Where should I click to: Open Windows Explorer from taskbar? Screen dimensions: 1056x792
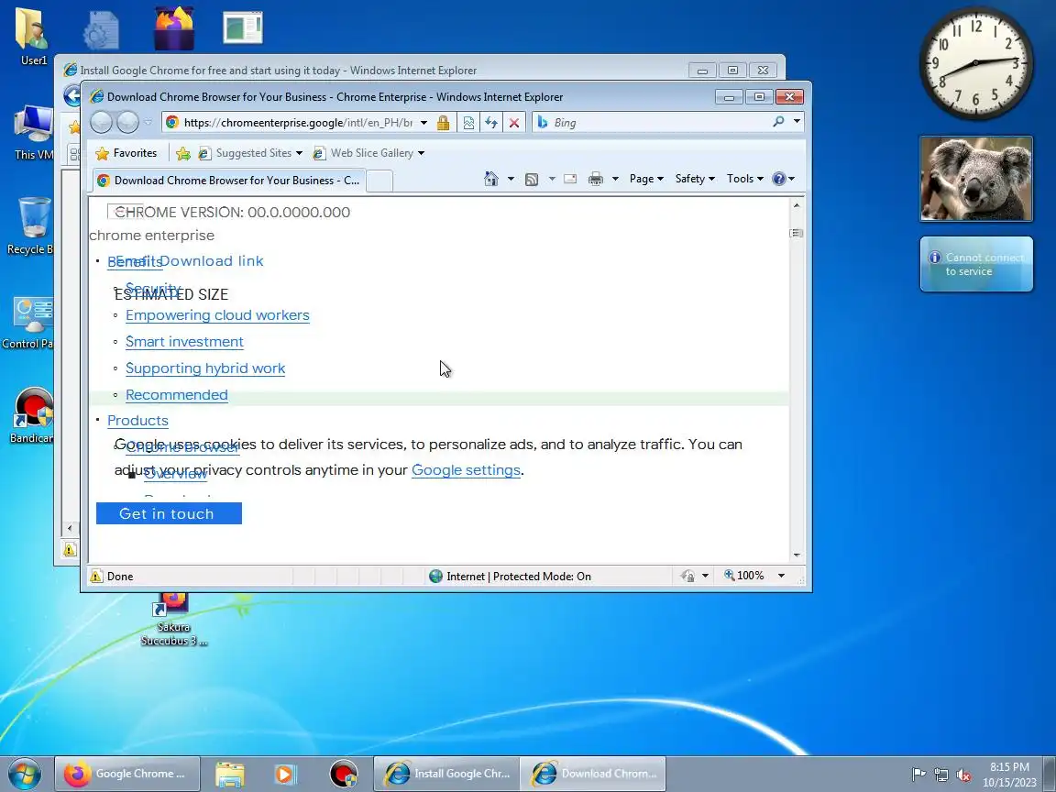pyautogui.click(x=230, y=775)
